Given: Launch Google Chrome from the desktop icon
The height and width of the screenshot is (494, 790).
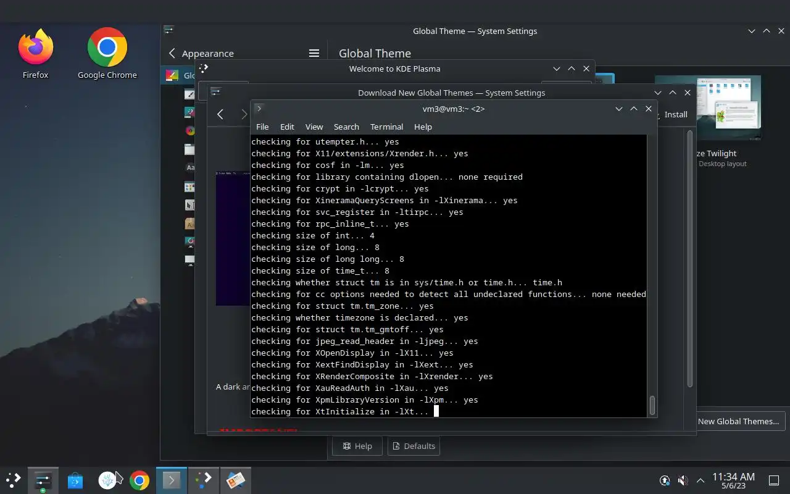Looking at the screenshot, I should (107, 53).
